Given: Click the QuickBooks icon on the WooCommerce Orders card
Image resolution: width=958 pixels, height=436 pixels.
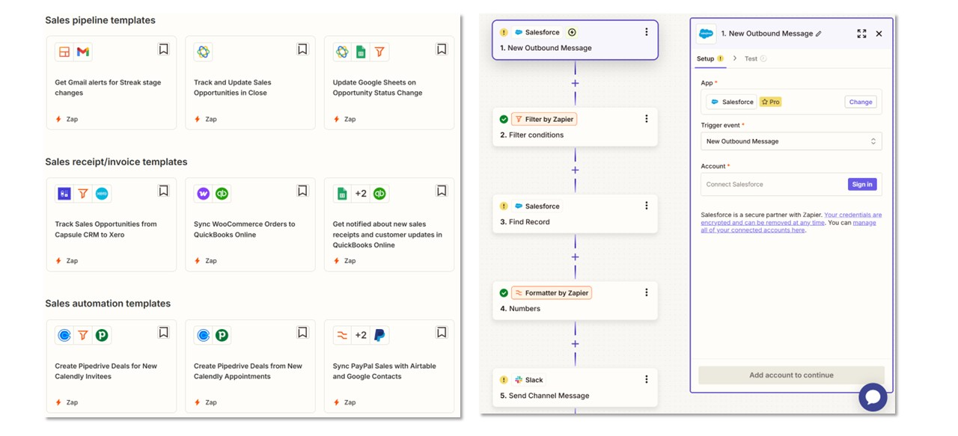Looking at the screenshot, I should pyautogui.click(x=222, y=194).
